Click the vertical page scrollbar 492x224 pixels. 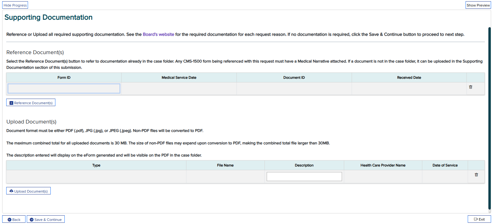[489, 118]
